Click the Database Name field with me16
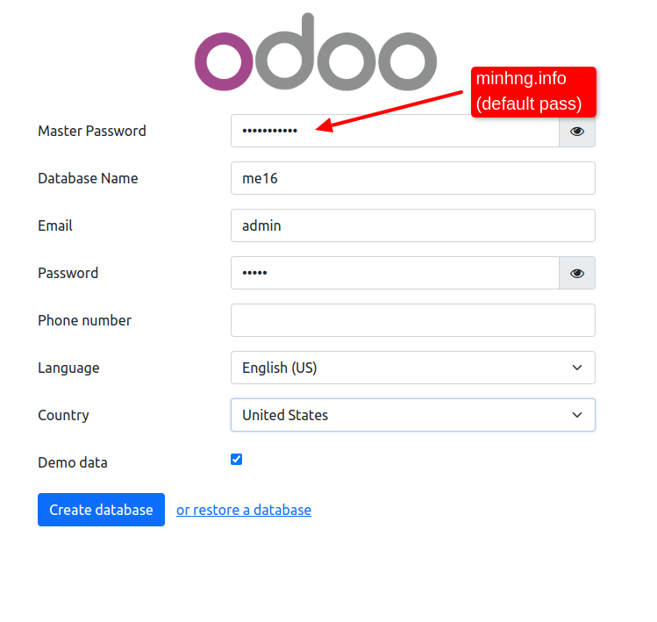657x622 pixels. (x=413, y=178)
